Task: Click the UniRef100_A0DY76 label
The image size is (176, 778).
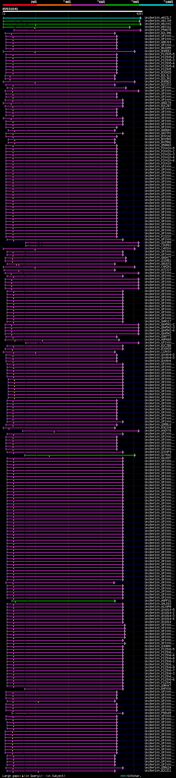Action: (x=158, y=431)
